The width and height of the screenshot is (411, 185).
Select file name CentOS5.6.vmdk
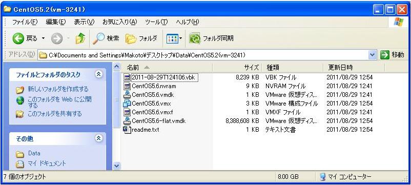click(x=153, y=95)
